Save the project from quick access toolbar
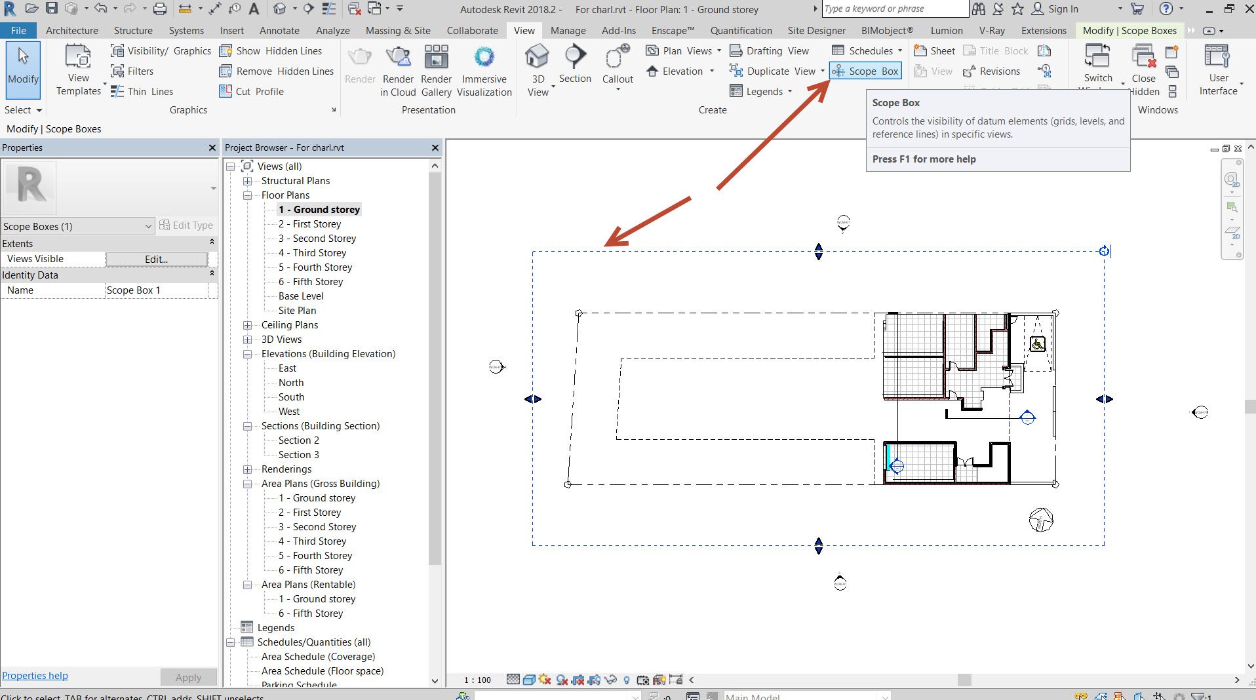The height and width of the screenshot is (700, 1256). tap(52, 9)
